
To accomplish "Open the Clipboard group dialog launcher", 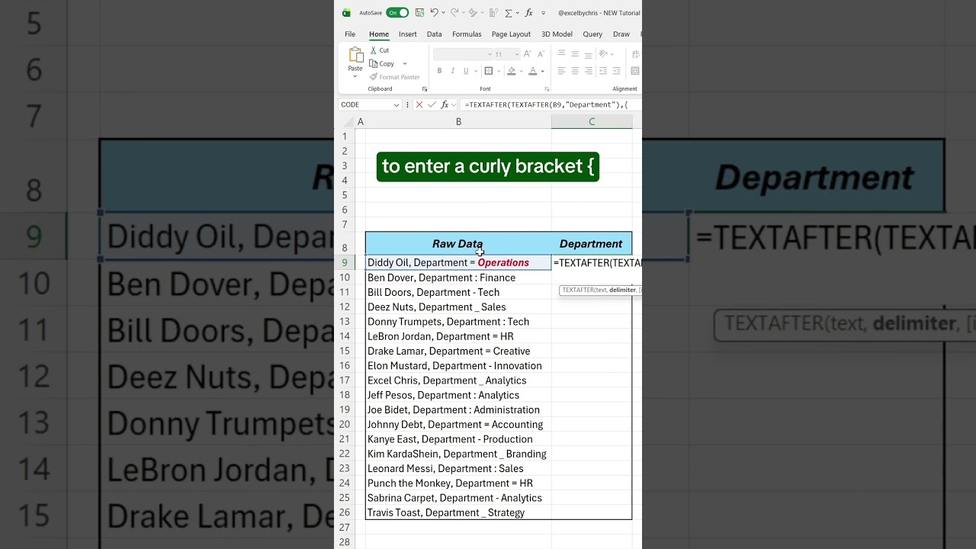I will 425,89.
